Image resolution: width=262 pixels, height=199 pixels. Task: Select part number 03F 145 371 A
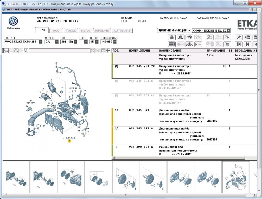[x=141, y=129]
